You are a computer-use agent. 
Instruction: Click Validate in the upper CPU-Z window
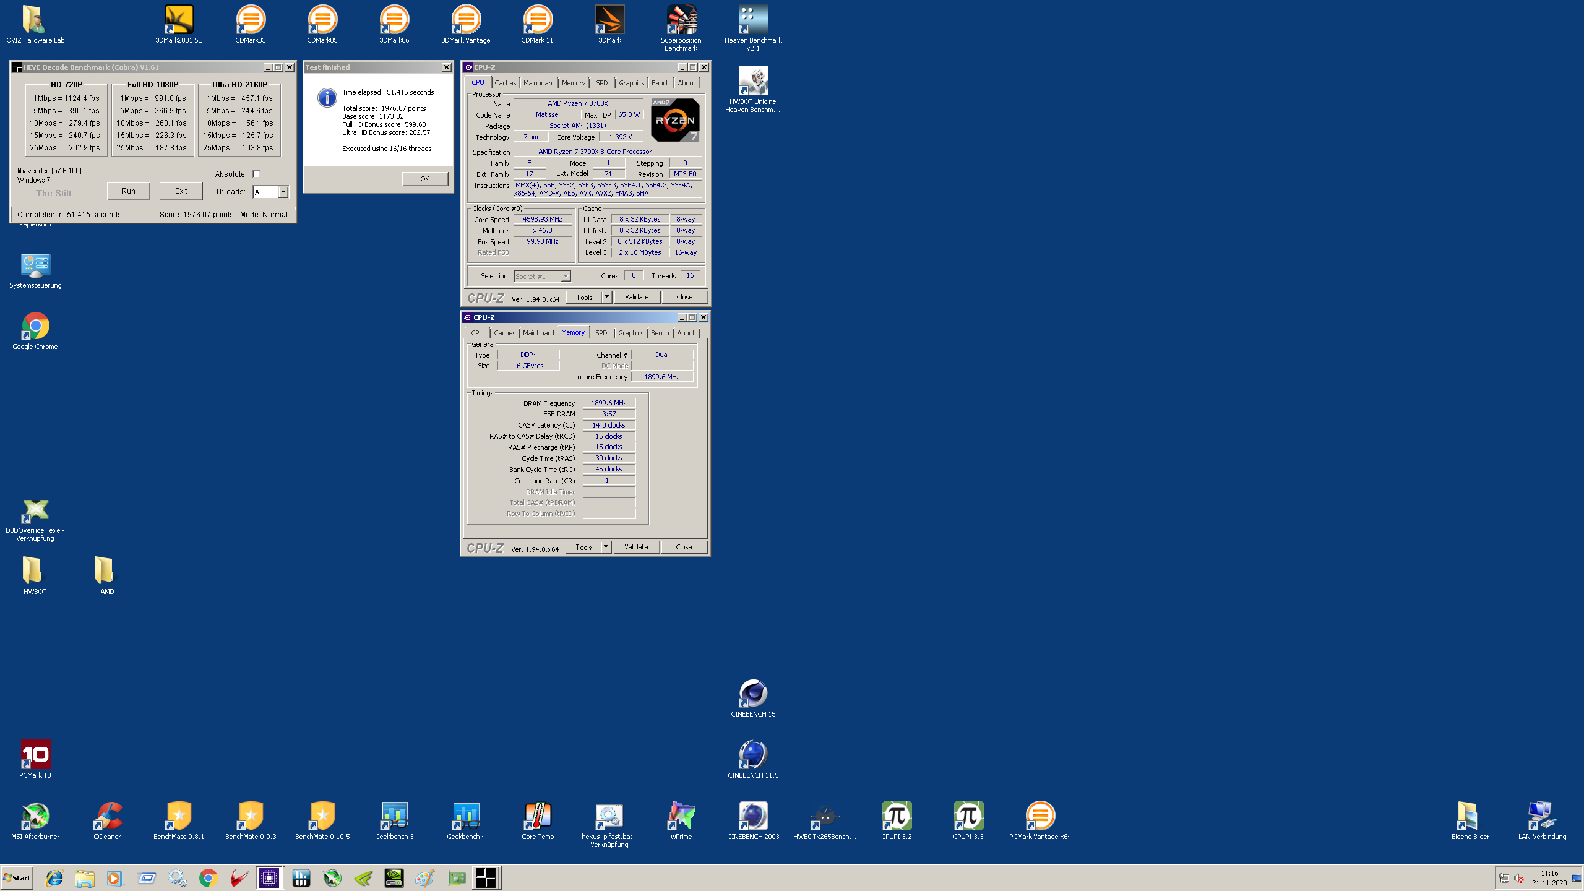point(637,297)
